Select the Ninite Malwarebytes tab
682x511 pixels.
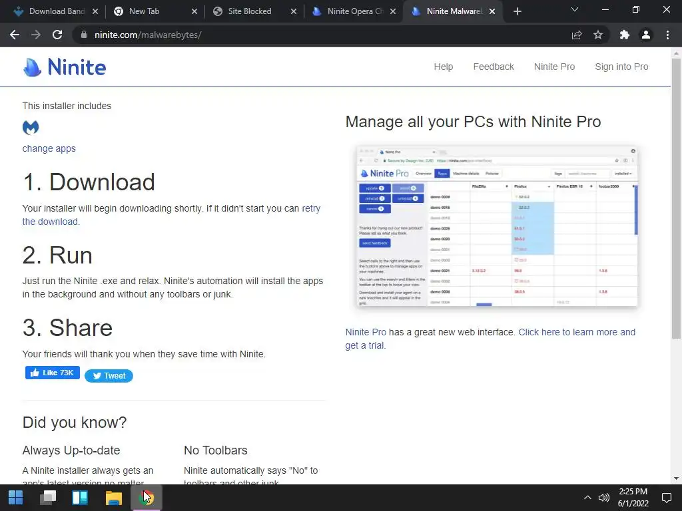453,11
